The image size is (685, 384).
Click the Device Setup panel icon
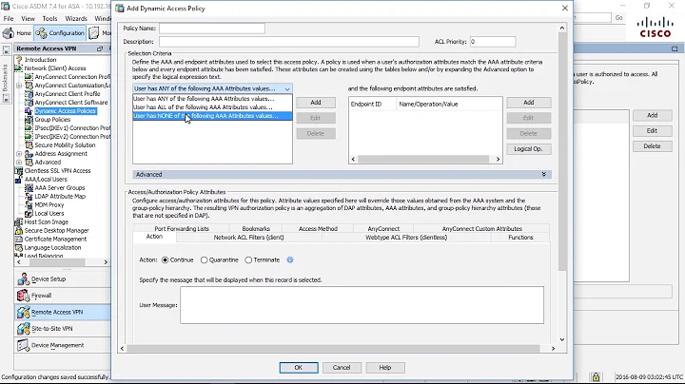(x=23, y=278)
